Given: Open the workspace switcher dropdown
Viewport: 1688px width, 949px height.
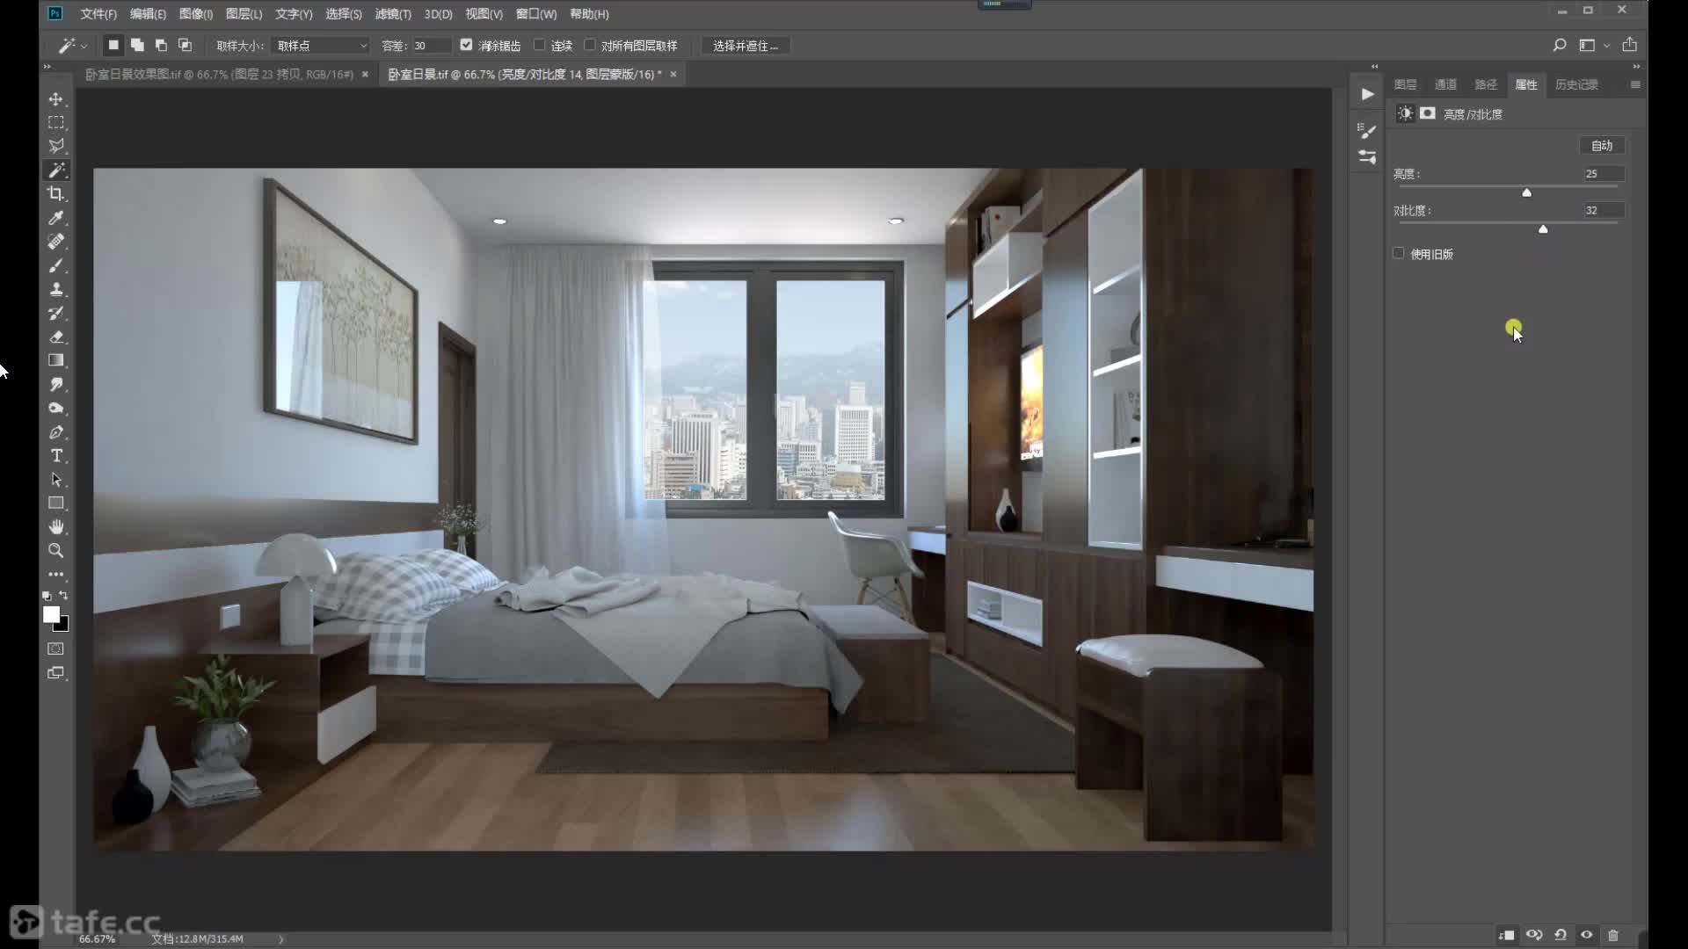Looking at the screenshot, I should [1594, 45].
